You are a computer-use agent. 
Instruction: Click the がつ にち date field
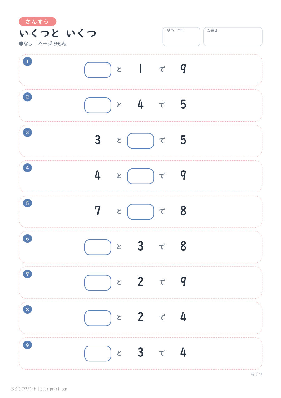point(181,37)
